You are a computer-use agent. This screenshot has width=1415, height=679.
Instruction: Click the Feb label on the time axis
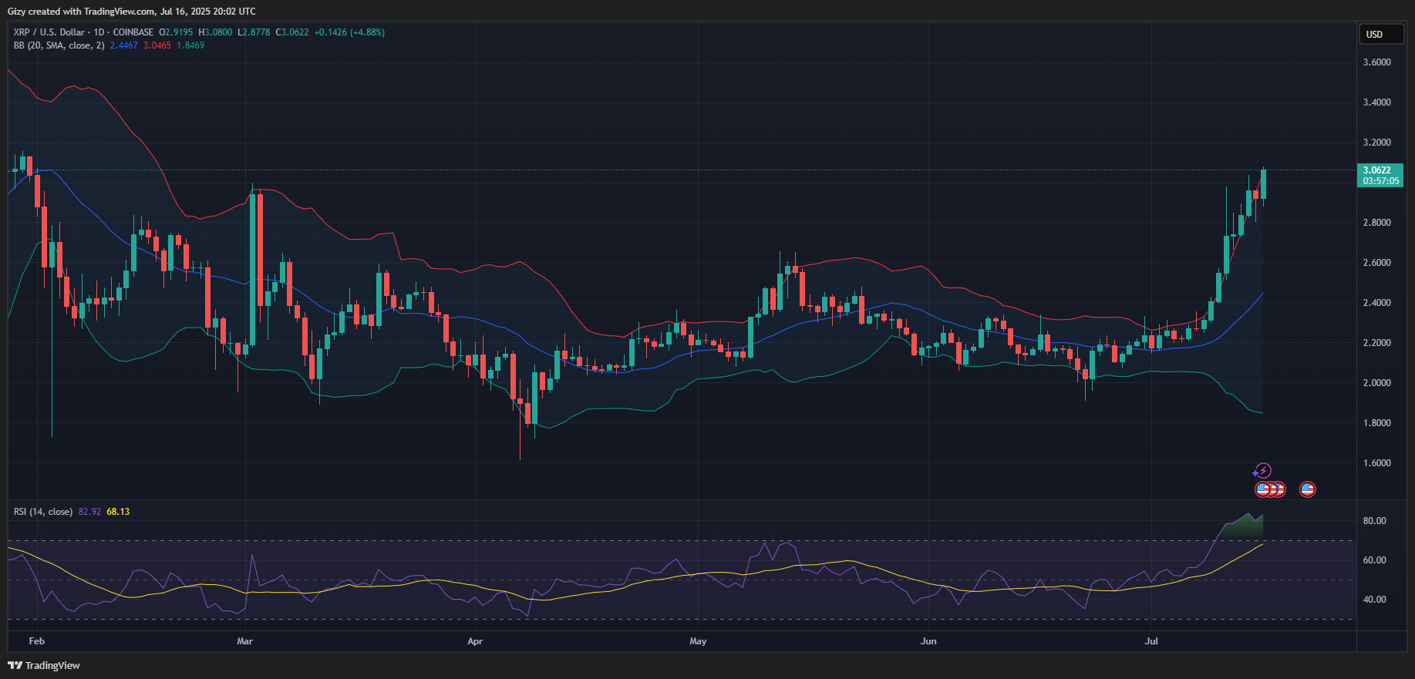[x=37, y=641]
